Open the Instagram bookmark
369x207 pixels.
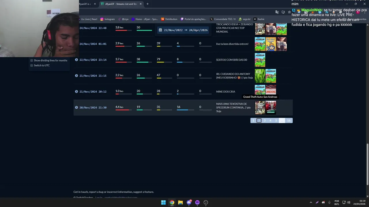tap(108, 19)
